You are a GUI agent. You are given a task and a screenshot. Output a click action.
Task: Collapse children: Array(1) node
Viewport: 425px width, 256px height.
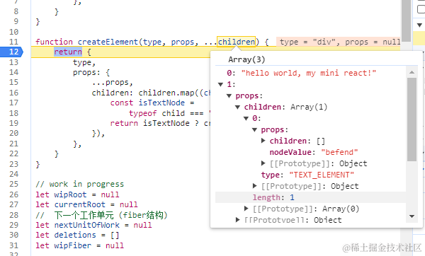[238, 107]
